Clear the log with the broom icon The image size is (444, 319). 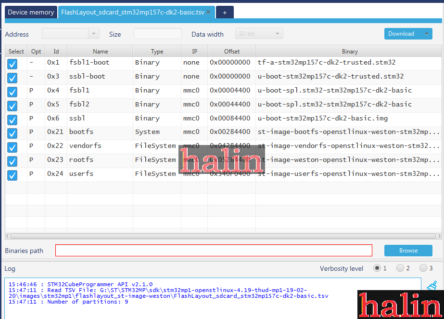[431, 286]
